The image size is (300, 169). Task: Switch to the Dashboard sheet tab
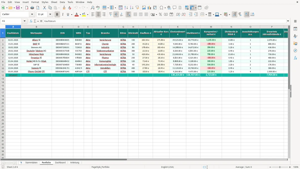[60, 162]
